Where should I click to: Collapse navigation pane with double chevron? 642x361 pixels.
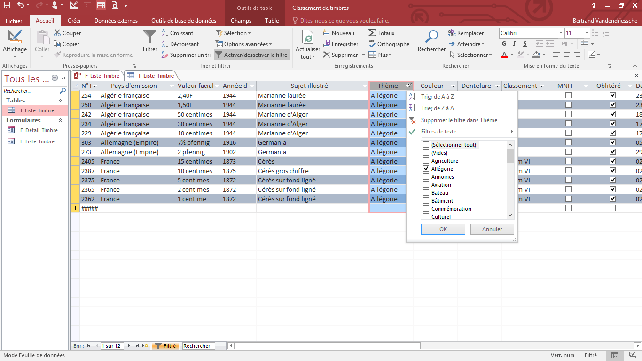point(63,78)
